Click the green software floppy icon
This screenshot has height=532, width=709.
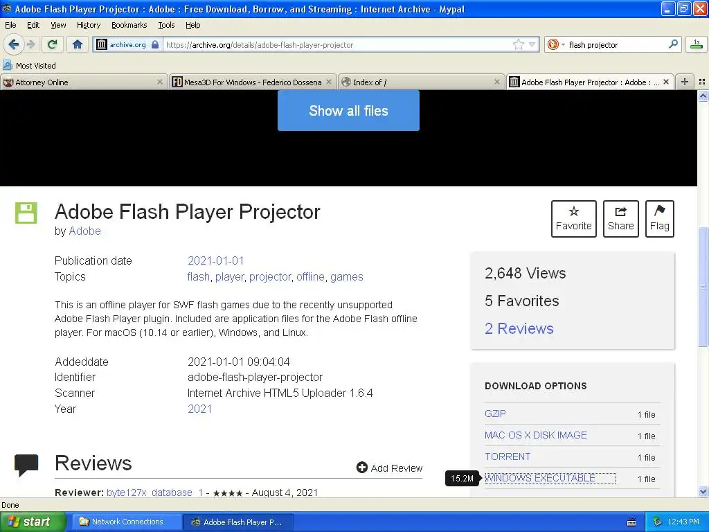26,213
